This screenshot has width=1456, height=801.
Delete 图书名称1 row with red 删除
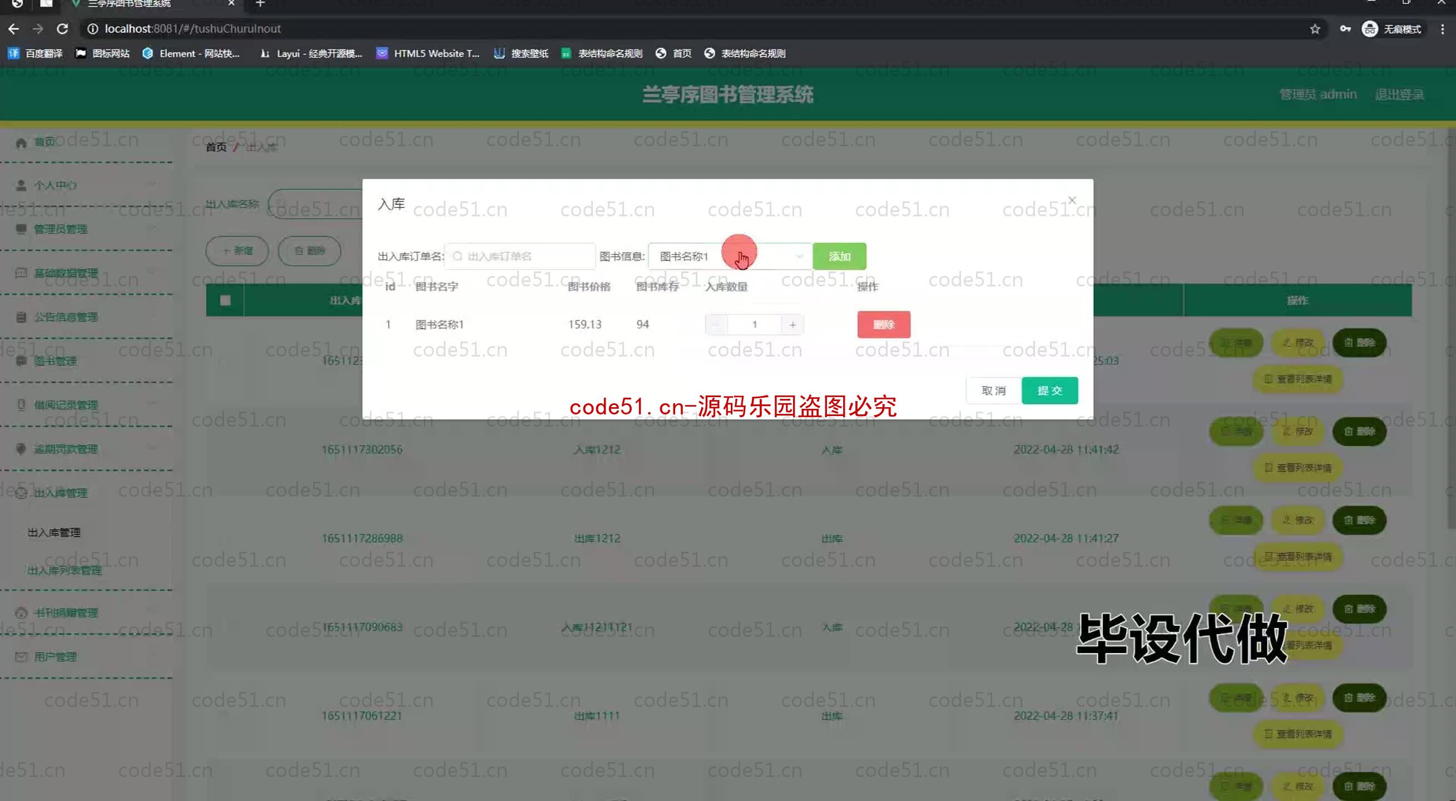tap(883, 324)
